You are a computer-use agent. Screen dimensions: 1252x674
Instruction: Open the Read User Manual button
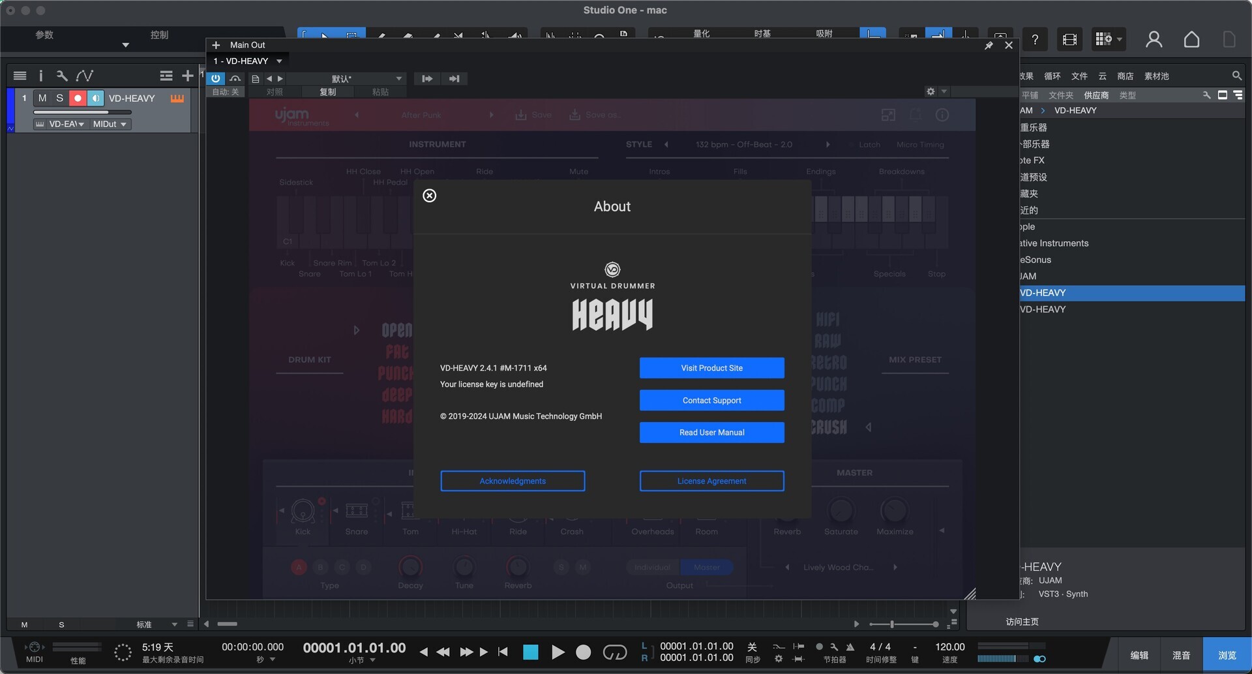pos(711,433)
